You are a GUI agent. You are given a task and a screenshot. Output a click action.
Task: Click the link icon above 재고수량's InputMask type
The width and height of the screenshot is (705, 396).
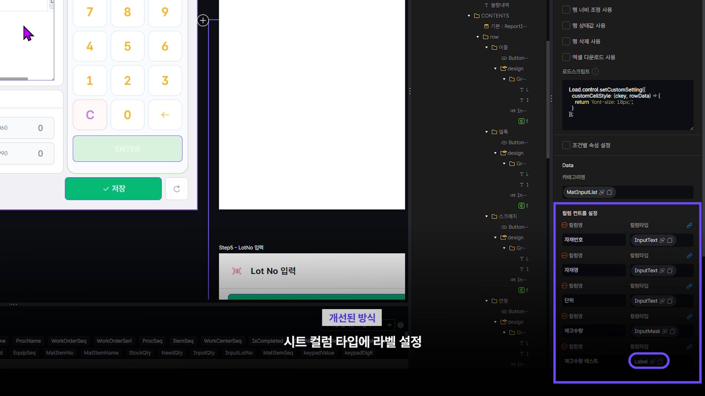pyautogui.click(x=689, y=316)
